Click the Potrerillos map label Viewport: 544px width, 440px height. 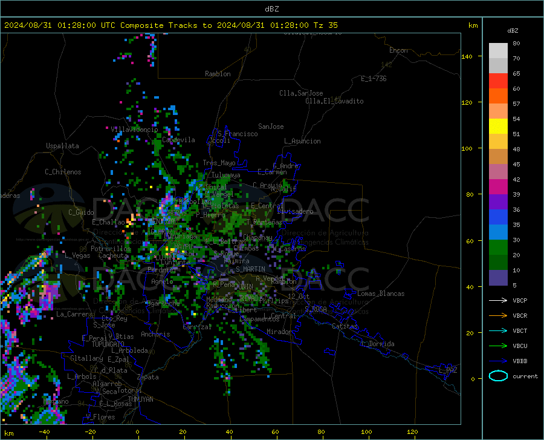coord(111,249)
